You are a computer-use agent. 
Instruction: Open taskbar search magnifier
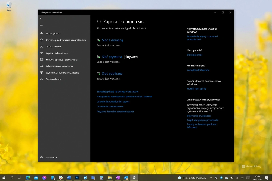(12, 178)
